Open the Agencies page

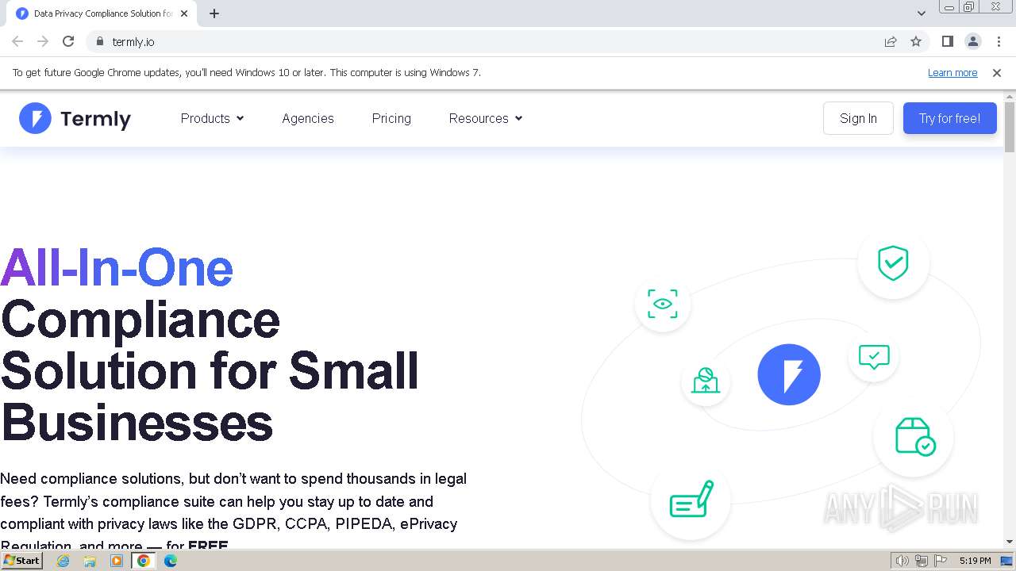tap(308, 118)
